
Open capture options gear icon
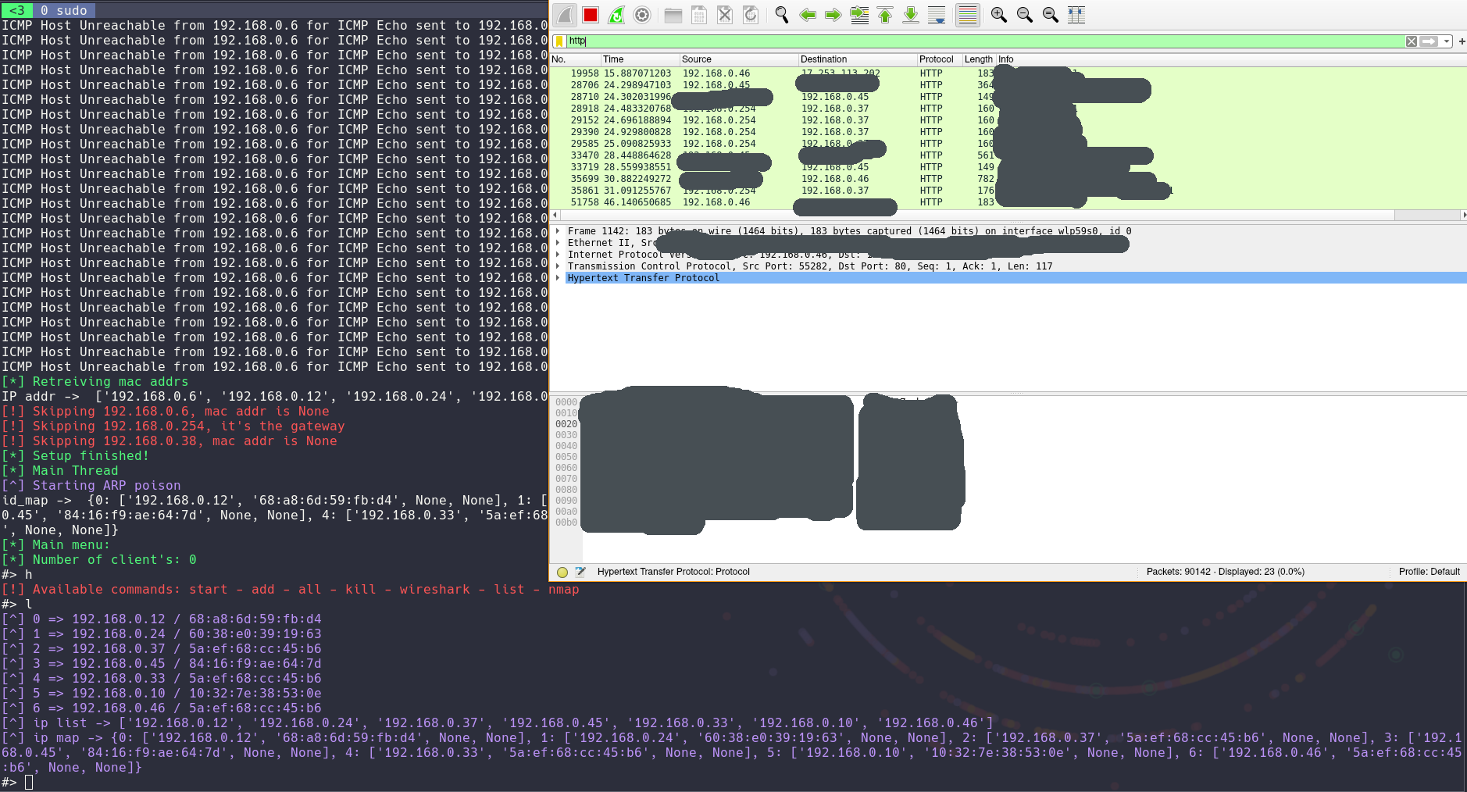pos(642,15)
